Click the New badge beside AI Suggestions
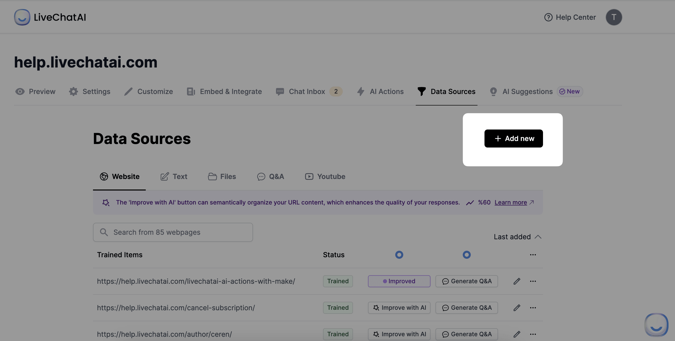Screen dimensions: 675x341 point(570,91)
